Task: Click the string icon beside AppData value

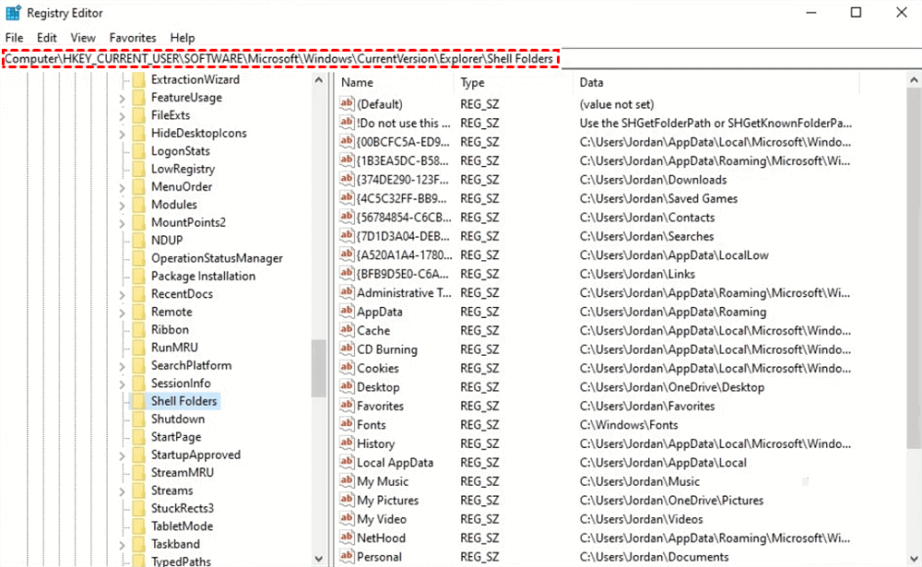Action: pos(347,311)
